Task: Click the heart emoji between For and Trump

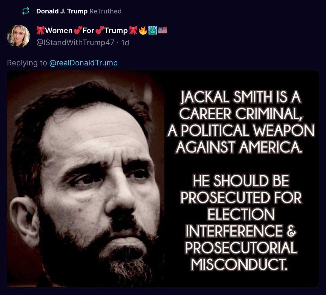Action: 100,30
